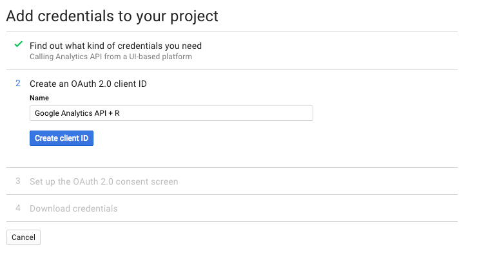Click the 'Create an OAuth 2.0 client ID' heading
Image resolution: width=486 pixels, height=256 pixels.
pos(88,84)
